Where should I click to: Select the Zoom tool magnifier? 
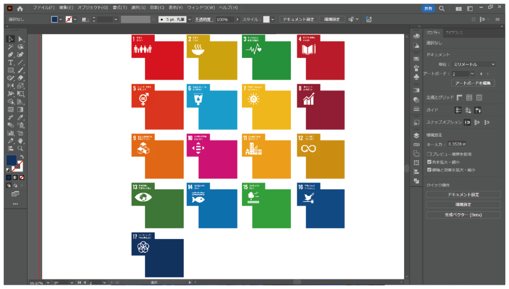point(20,149)
